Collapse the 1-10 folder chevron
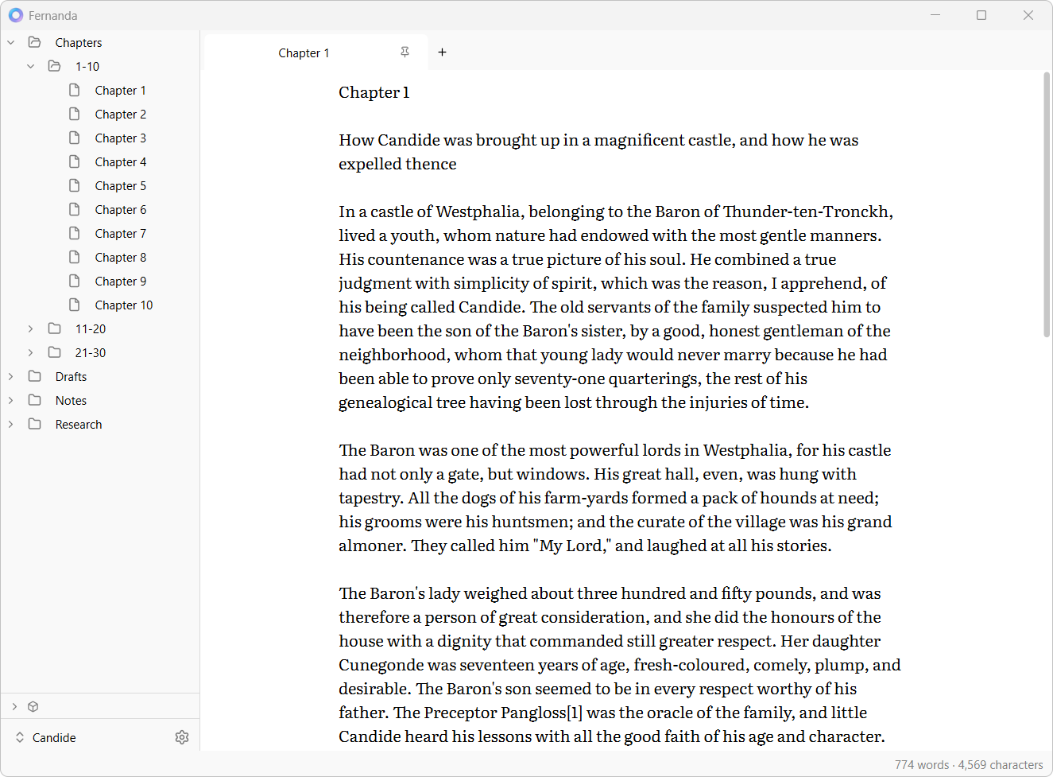The width and height of the screenshot is (1053, 777). coord(31,66)
